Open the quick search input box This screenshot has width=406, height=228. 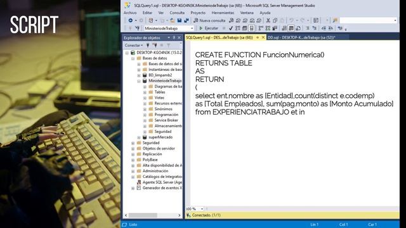[x=368, y=20]
